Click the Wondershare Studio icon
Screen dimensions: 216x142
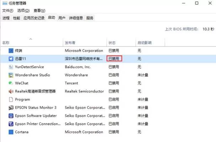pyautogui.click(x=11, y=75)
